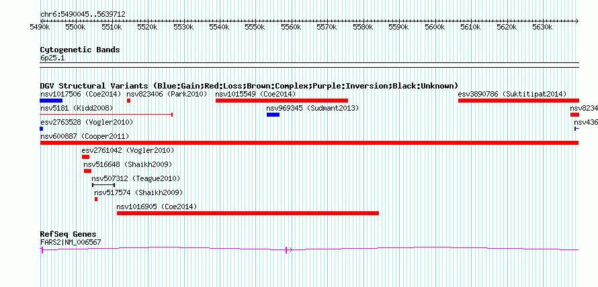The image size is (598, 287).
Task: Select the esv3890786 Suktitipat2014 red bar
Action: point(519,101)
